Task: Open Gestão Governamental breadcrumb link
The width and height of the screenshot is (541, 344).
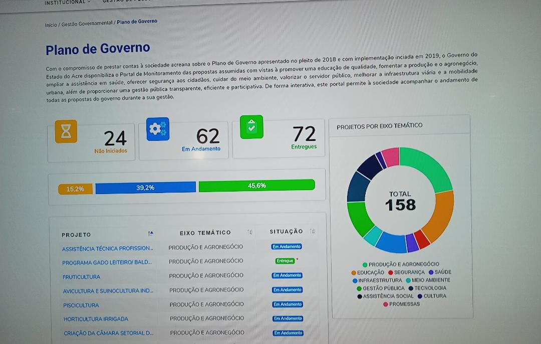Action: coord(87,24)
